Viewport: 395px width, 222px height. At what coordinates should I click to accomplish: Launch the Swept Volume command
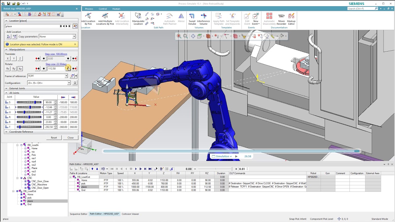(x=192, y=19)
